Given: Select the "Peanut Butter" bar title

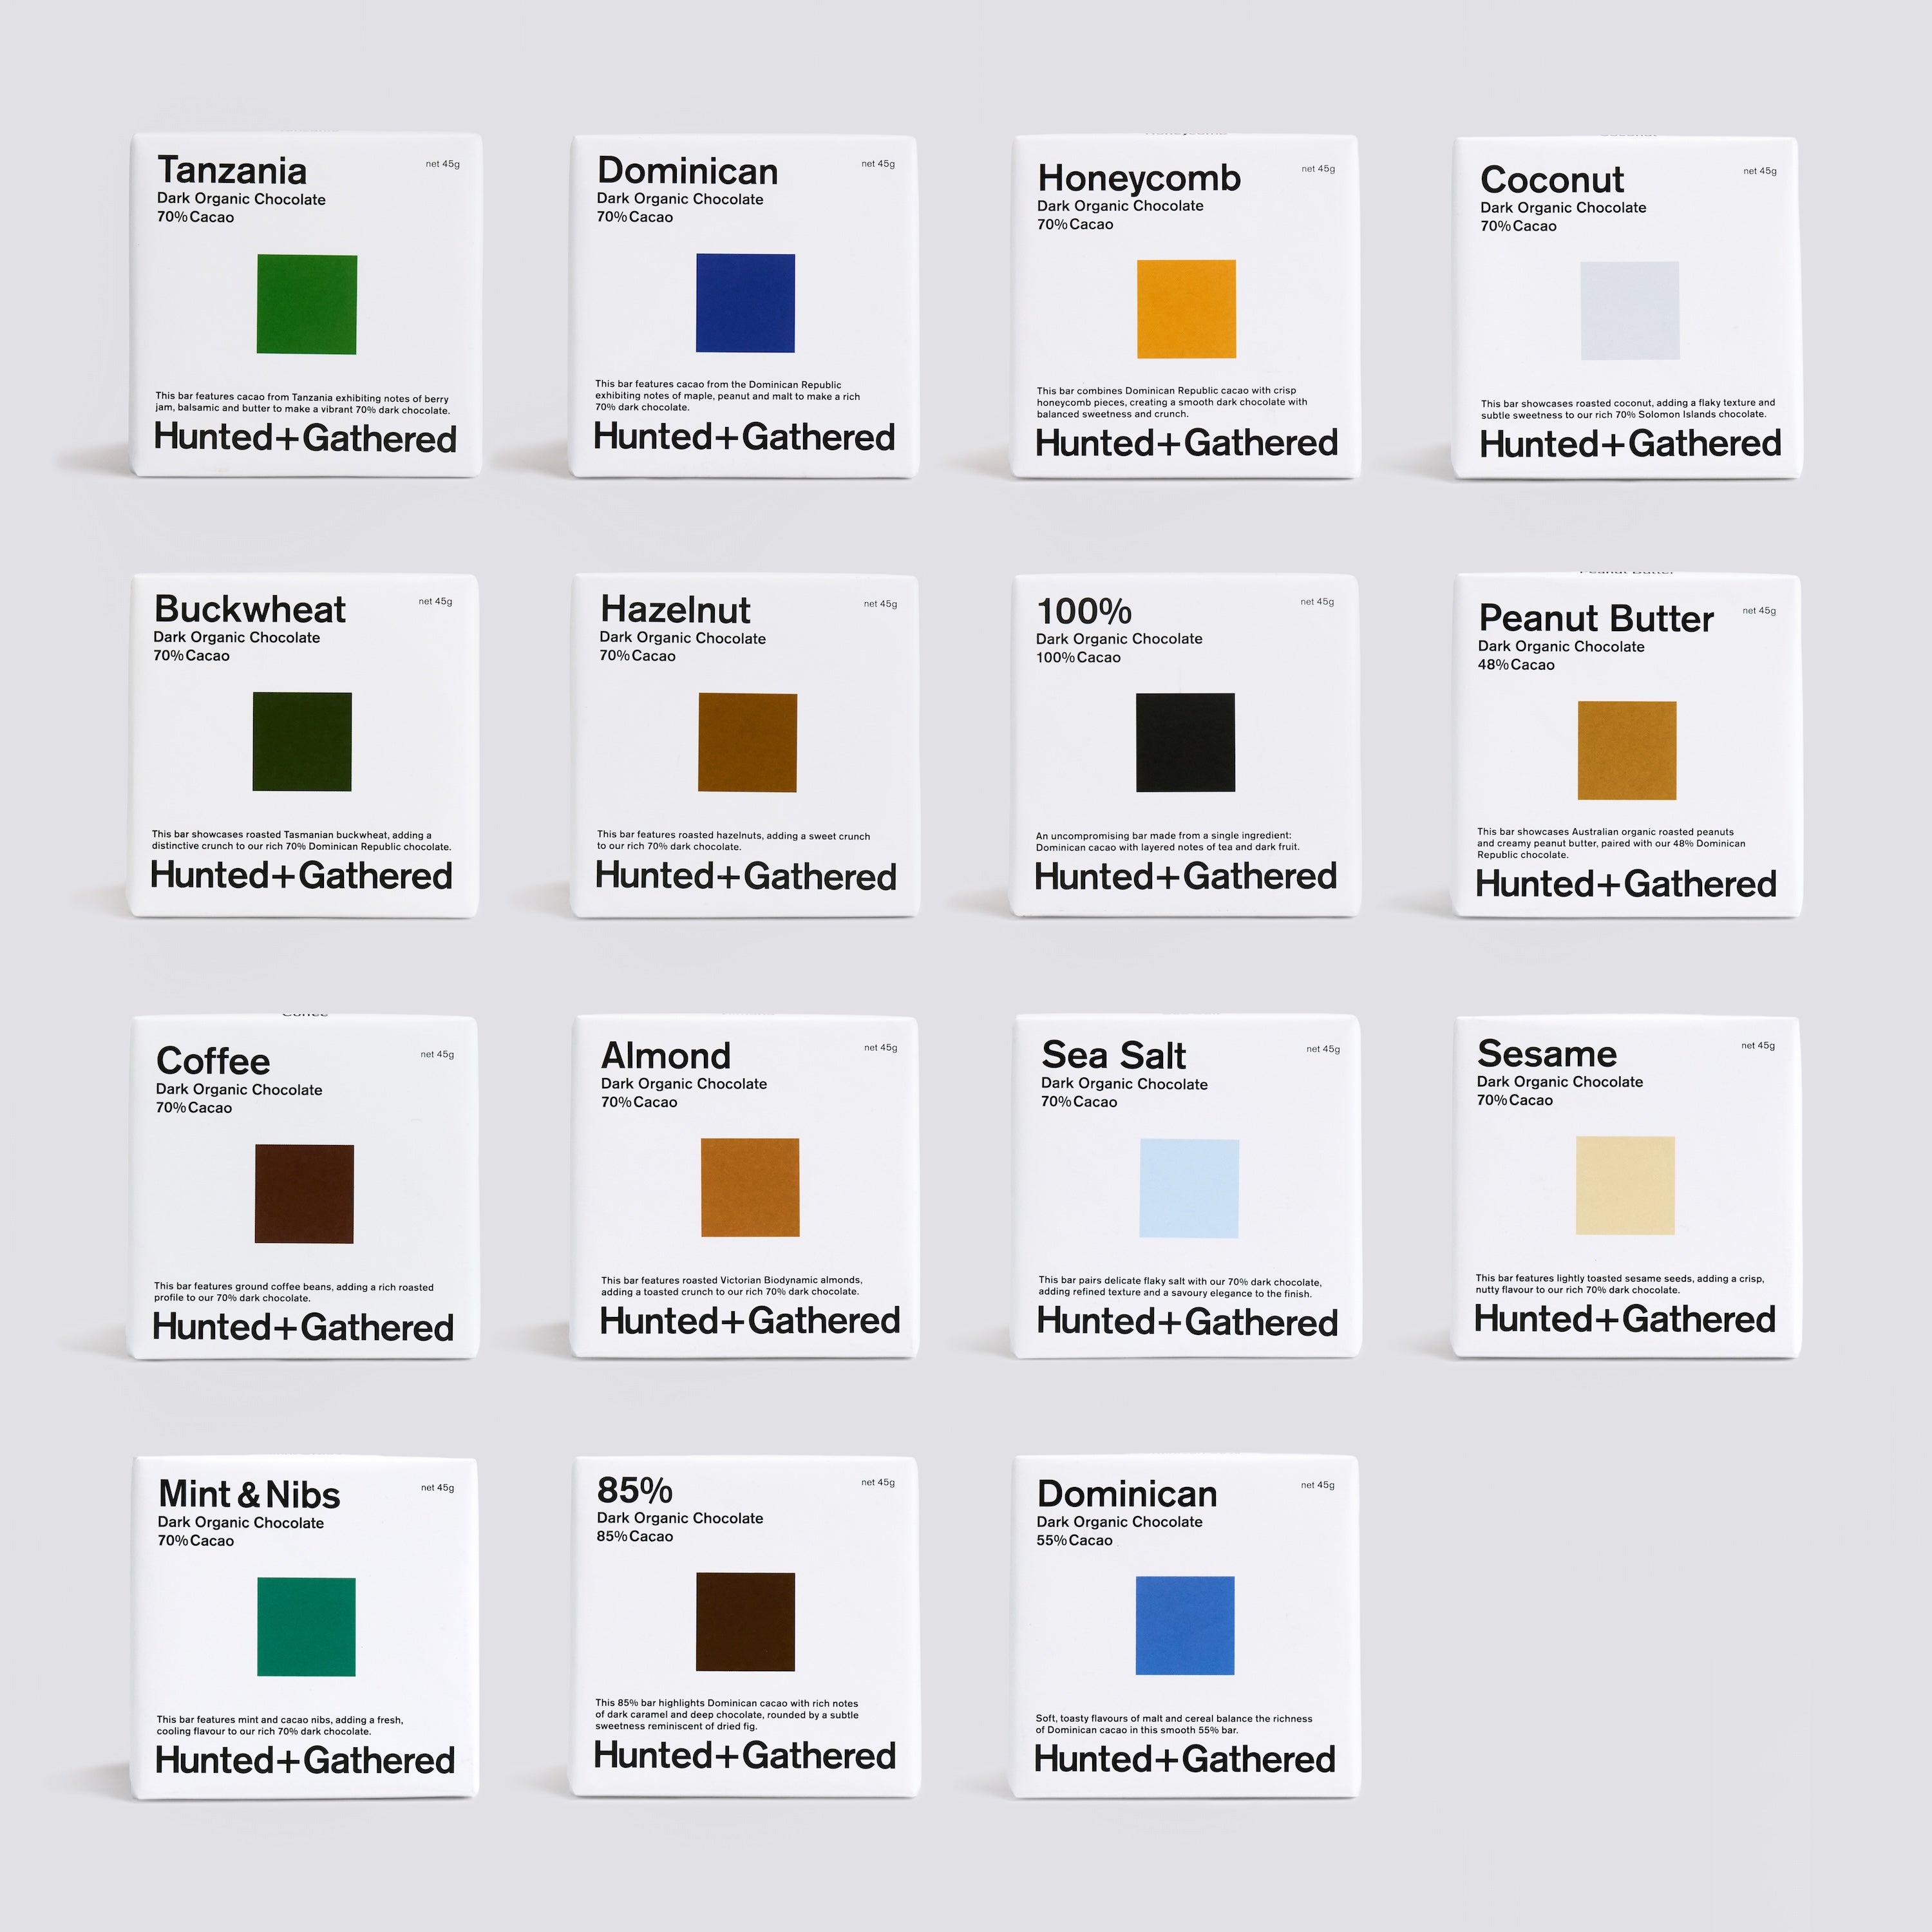Looking at the screenshot, I should click(1596, 619).
